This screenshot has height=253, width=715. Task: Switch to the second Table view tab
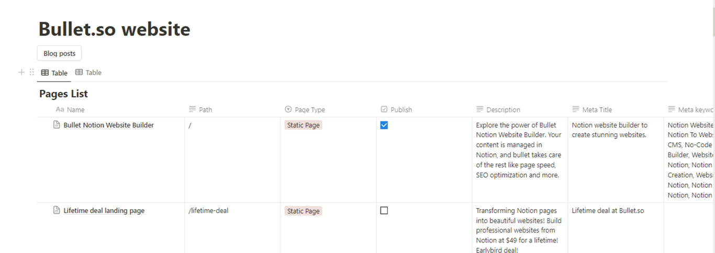[x=88, y=73]
